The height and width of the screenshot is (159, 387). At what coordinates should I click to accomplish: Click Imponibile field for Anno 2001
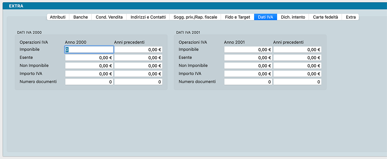click(248, 50)
